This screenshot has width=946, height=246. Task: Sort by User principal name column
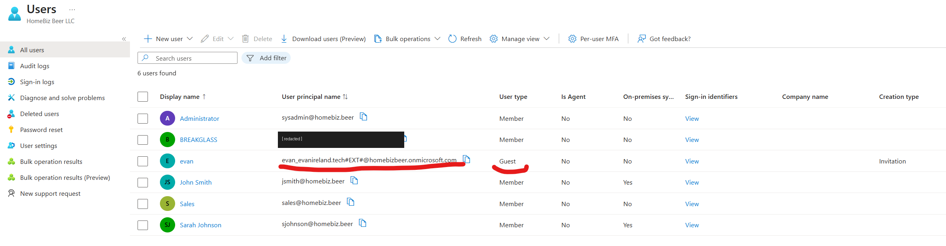(315, 97)
